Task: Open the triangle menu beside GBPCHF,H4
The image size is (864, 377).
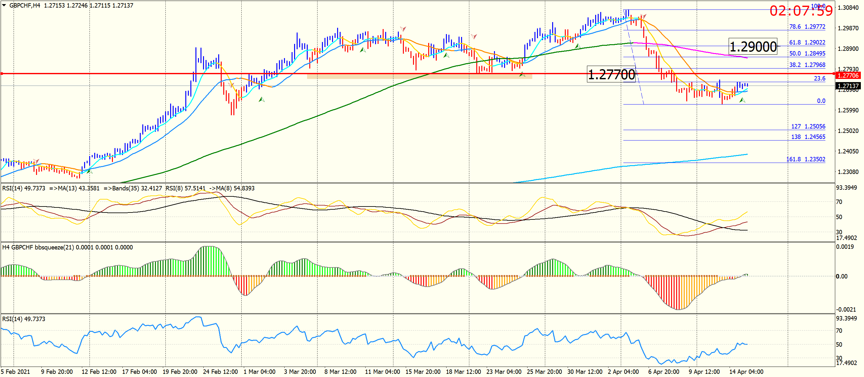Action: click(x=4, y=5)
